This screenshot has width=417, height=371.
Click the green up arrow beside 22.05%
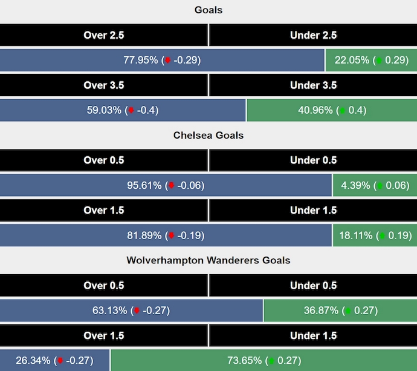click(378, 61)
